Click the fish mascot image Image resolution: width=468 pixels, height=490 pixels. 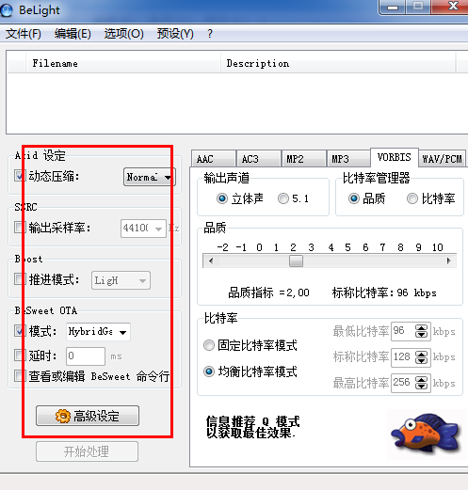tap(425, 435)
